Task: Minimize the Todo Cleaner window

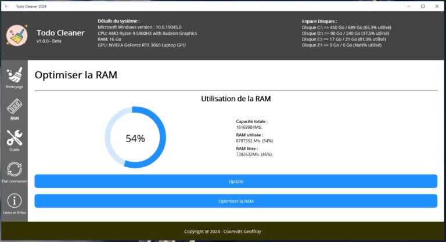Action: [x=409, y=6]
